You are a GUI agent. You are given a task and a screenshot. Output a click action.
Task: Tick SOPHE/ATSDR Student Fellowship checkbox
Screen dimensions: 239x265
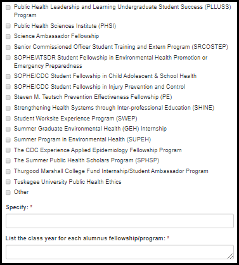pos(8,58)
